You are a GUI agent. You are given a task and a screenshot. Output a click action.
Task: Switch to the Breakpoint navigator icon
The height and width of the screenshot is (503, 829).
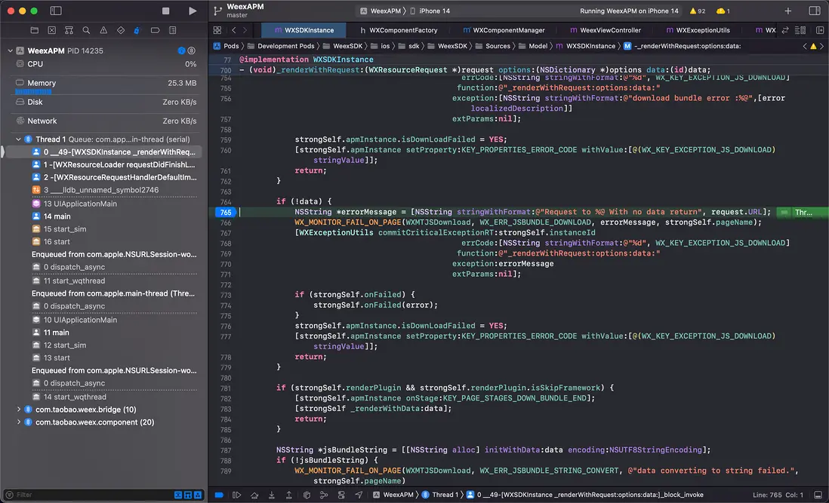pos(155,30)
